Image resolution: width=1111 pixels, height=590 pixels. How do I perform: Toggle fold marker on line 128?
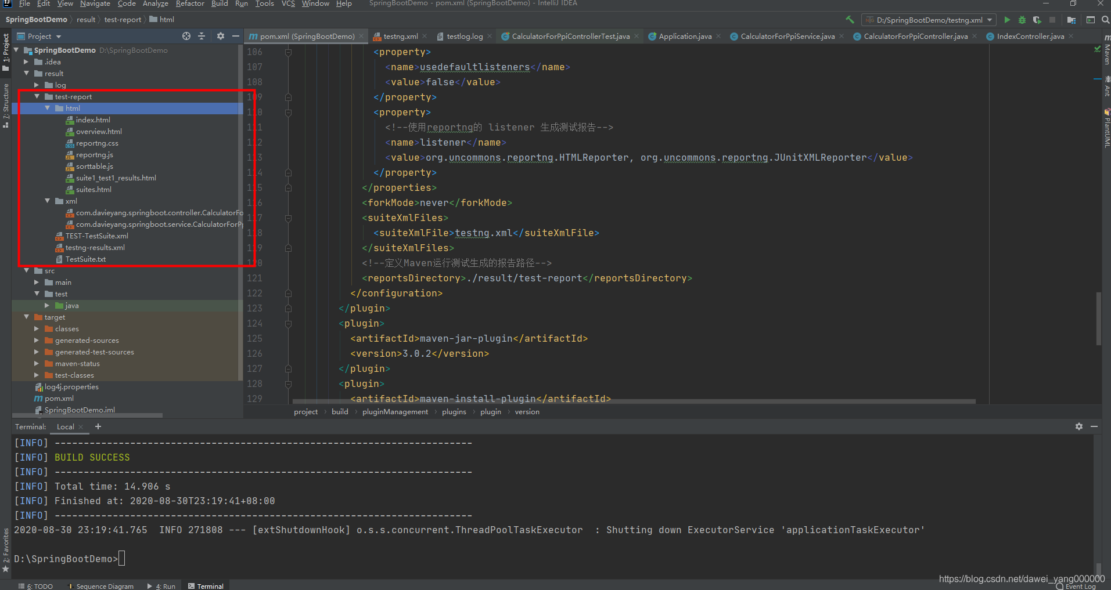[288, 384]
